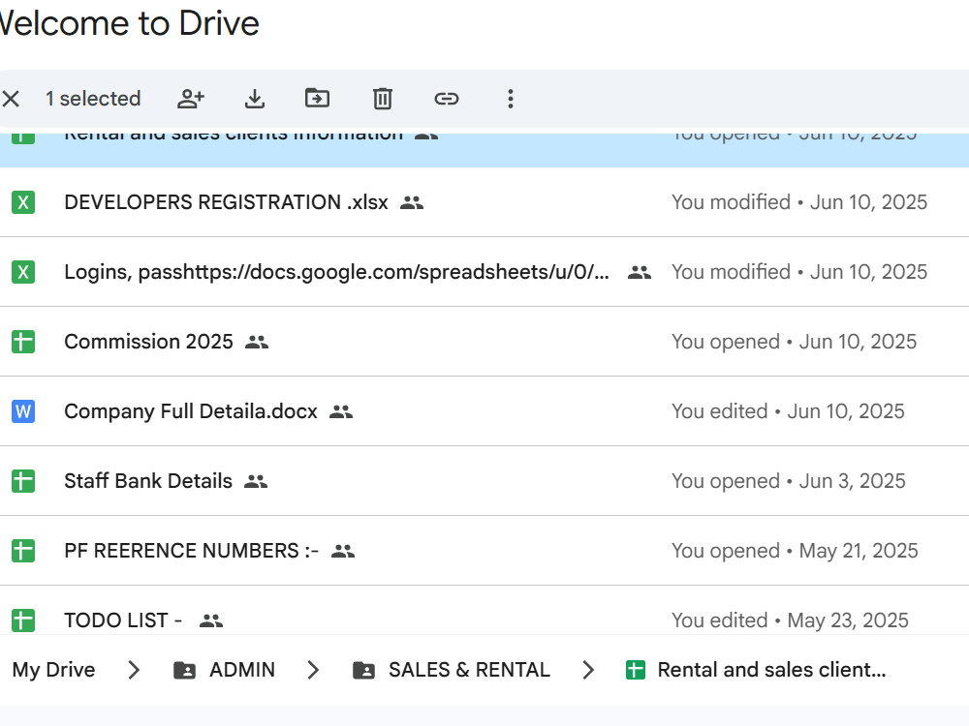969x726 pixels.
Task: Open My Drive in breadcrumb
Action: point(53,670)
